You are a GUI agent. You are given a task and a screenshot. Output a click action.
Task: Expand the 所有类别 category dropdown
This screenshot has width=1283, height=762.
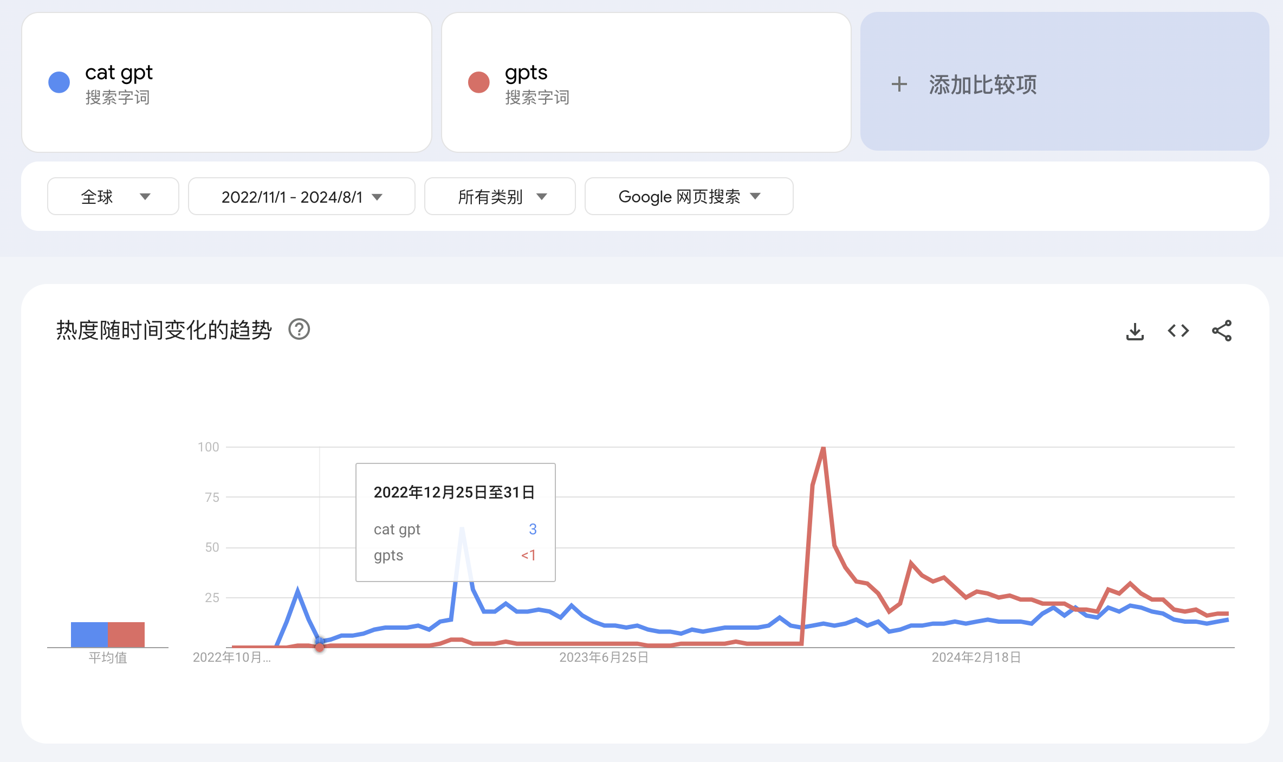[500, 196]
